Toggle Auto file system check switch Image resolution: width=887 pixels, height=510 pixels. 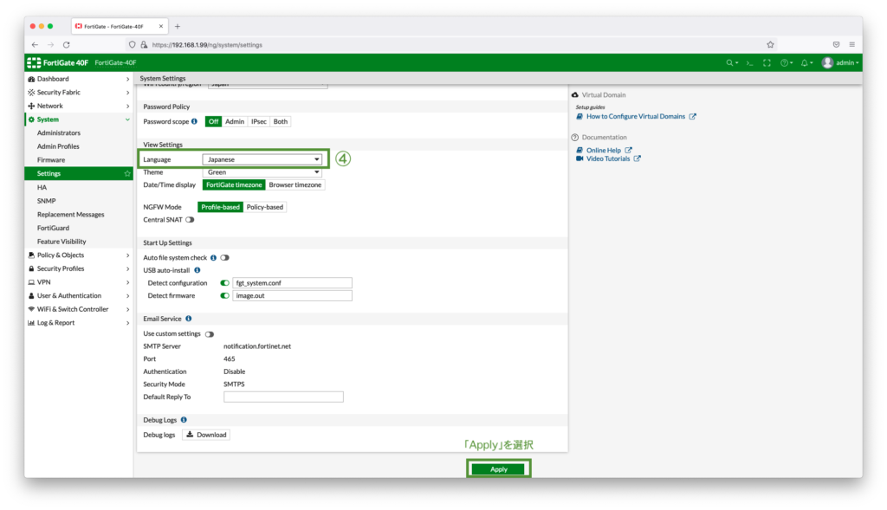click(224, 258)
